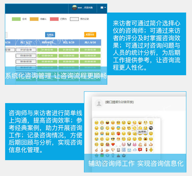Screen dimensions: 192x176
Task: Insert the red angry face emoji
Action: pyautogui.click(x=118, y=134)
